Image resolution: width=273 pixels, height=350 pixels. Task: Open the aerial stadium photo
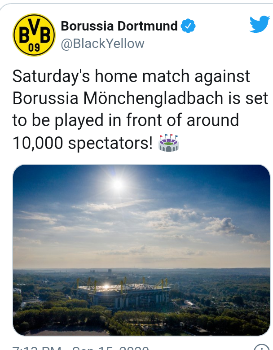pyautogui.click(x=141, y=250)
